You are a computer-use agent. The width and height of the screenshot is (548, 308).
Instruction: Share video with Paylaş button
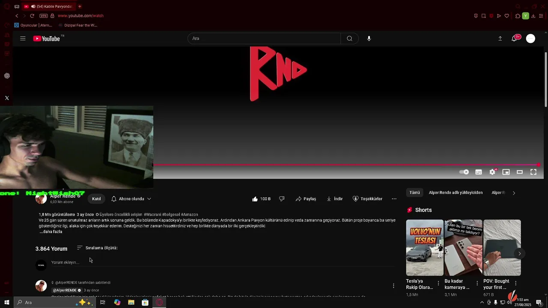pos(306,199)
